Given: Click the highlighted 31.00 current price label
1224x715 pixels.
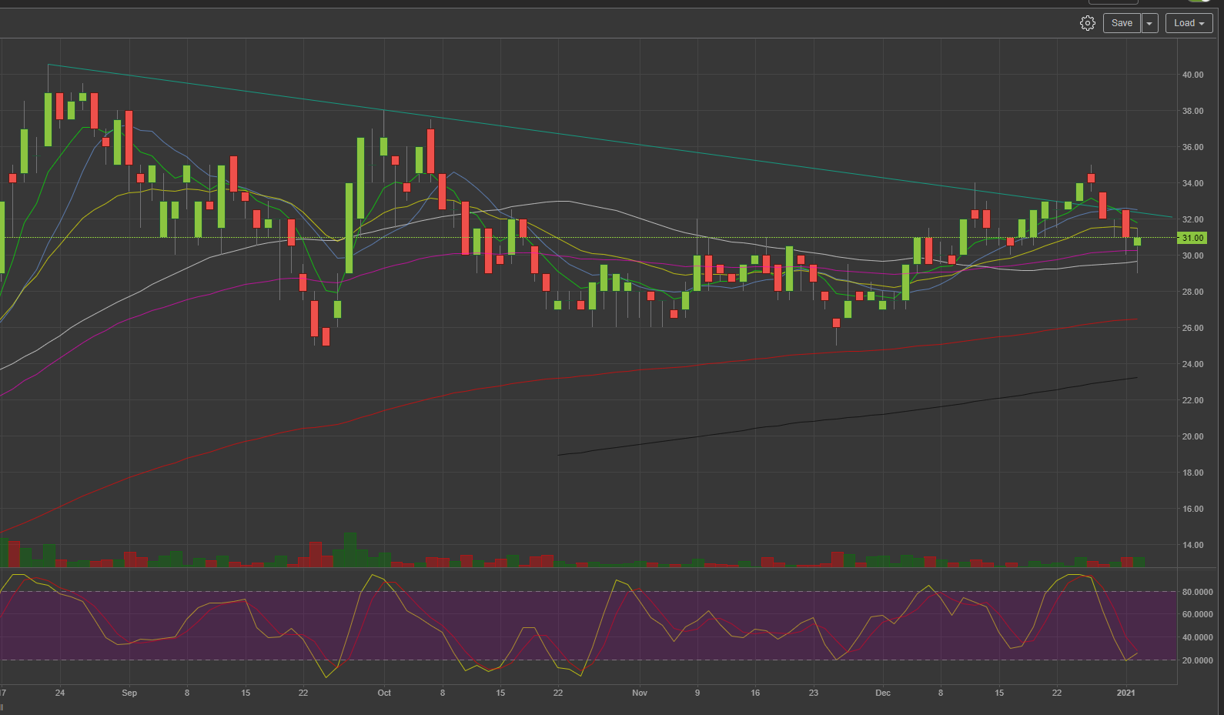Looking at the screenshot, I should tap(1192, 239).
